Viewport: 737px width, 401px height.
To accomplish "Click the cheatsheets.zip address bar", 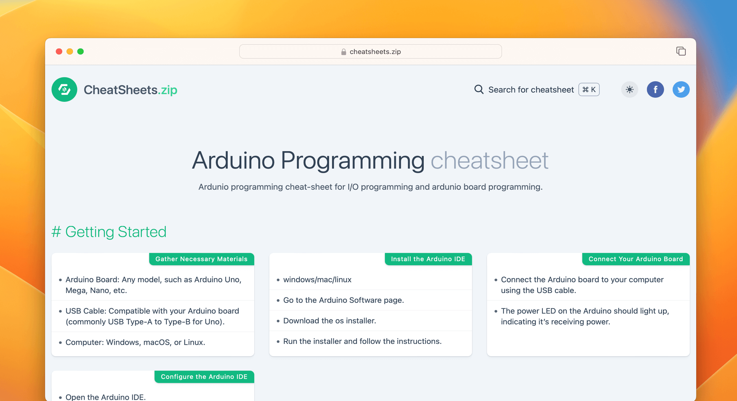I will pyautogui.click(x=370, y=51).
